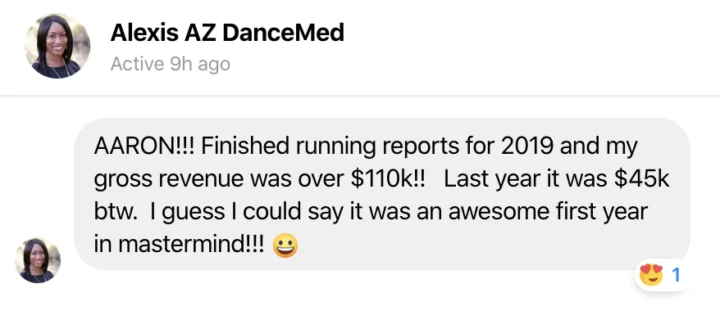
Task: Open the Alexis AZ DanceMed contact name
Action: pos(227,33)
